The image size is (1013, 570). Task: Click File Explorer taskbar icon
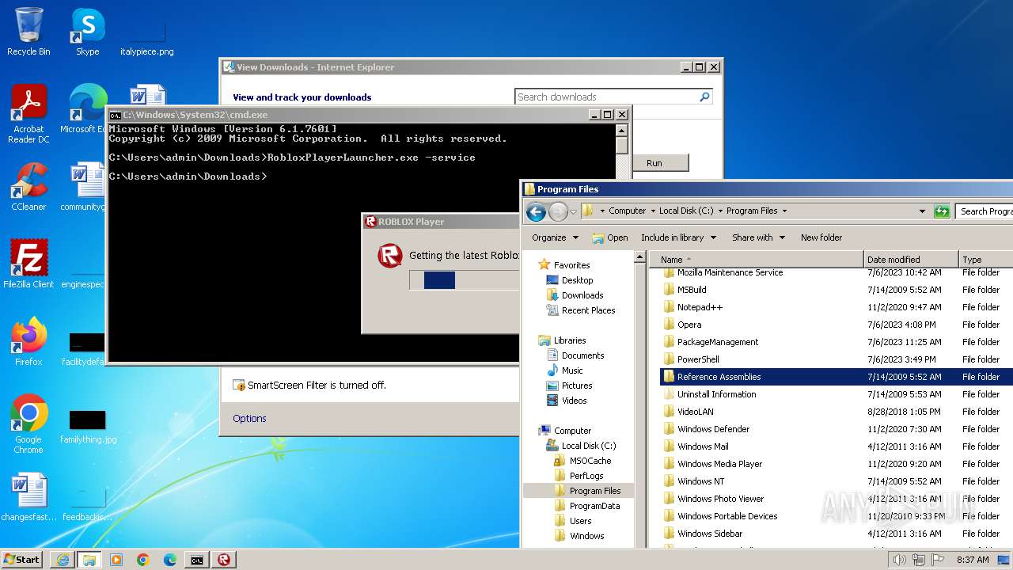point(89,560)
